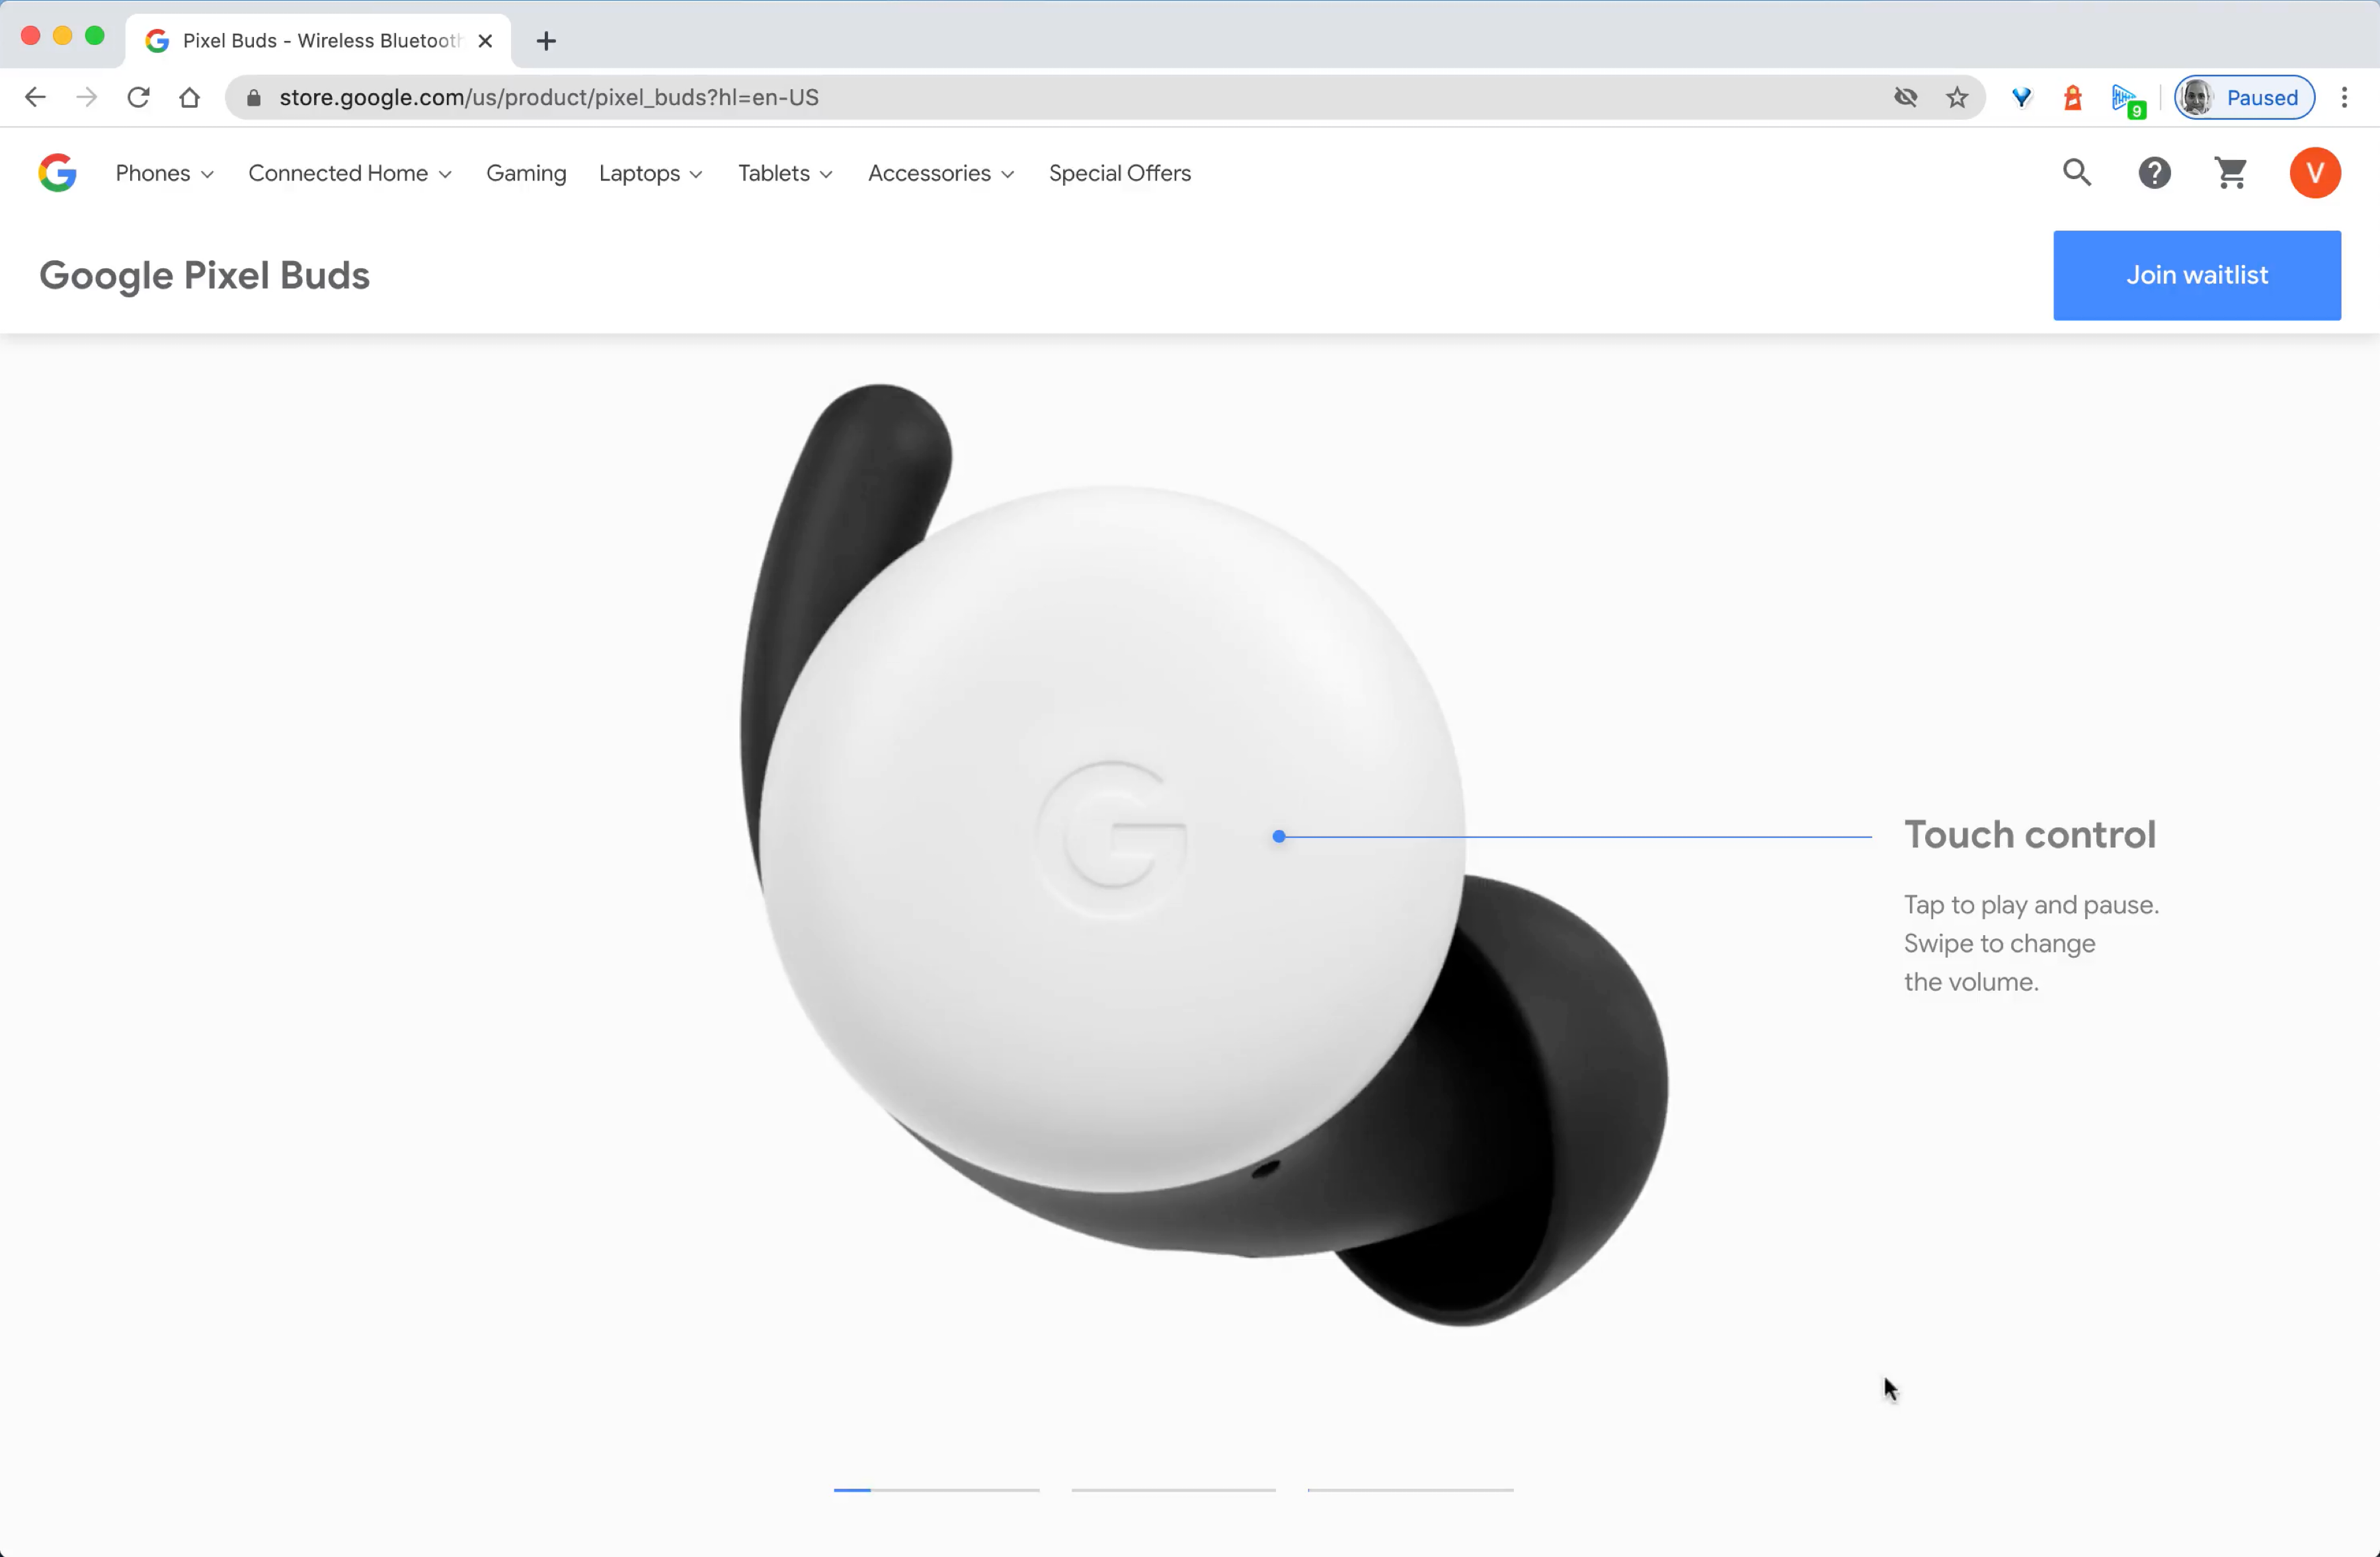
Task: Expand the Accessories menu chevron
Action: tap(1008, 173)
